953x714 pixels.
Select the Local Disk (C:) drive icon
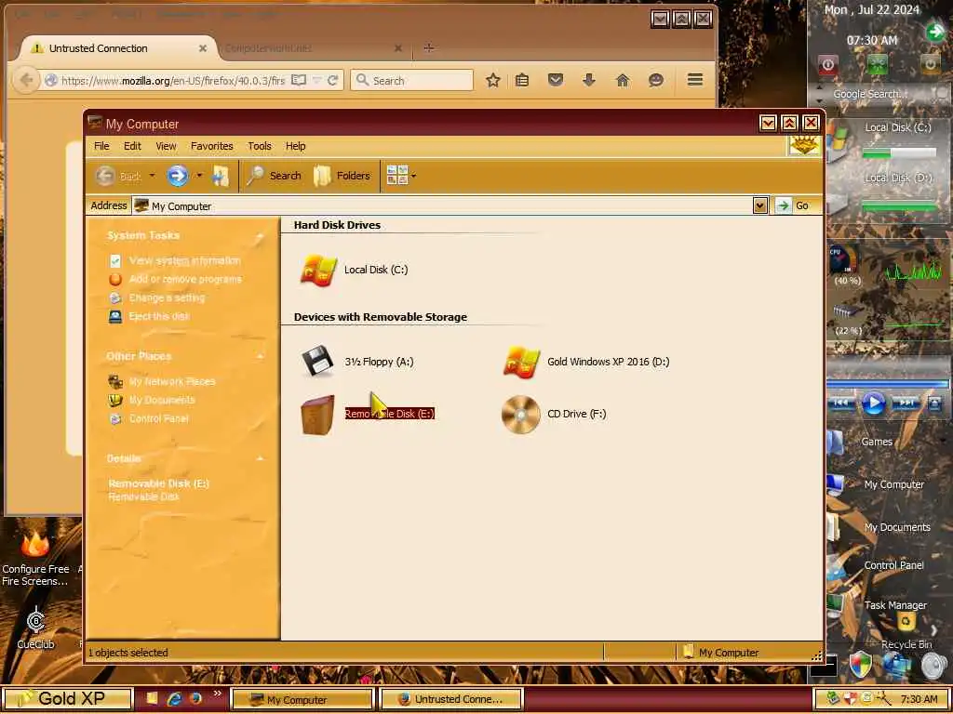[318, 270]
